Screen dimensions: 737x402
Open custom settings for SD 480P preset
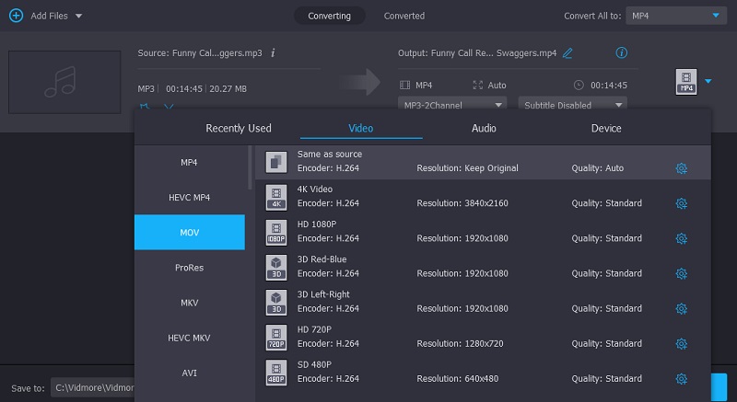682,378
